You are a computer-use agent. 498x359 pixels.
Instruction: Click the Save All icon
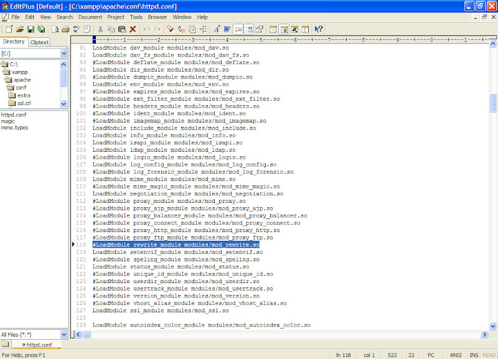[41, 29]
